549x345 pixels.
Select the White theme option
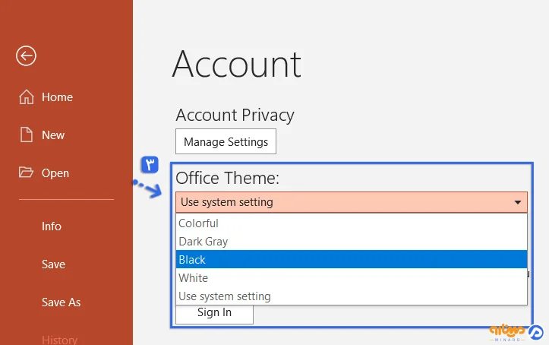click(352, 278)
